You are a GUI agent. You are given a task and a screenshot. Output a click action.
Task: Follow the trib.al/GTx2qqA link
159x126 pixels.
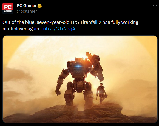[x=58, y=29]
